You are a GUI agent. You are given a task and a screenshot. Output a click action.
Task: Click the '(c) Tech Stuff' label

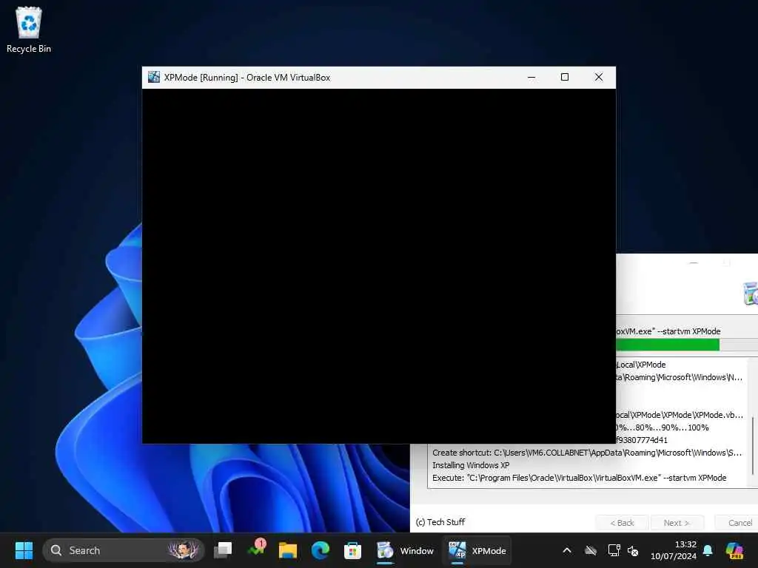coord(440,522)
